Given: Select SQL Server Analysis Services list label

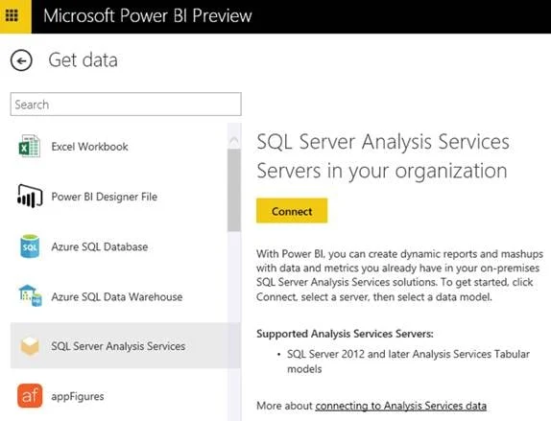Looking at the screenshot, I should click(118, 346).
